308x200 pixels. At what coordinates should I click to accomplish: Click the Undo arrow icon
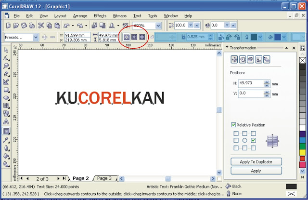[66, 26]
